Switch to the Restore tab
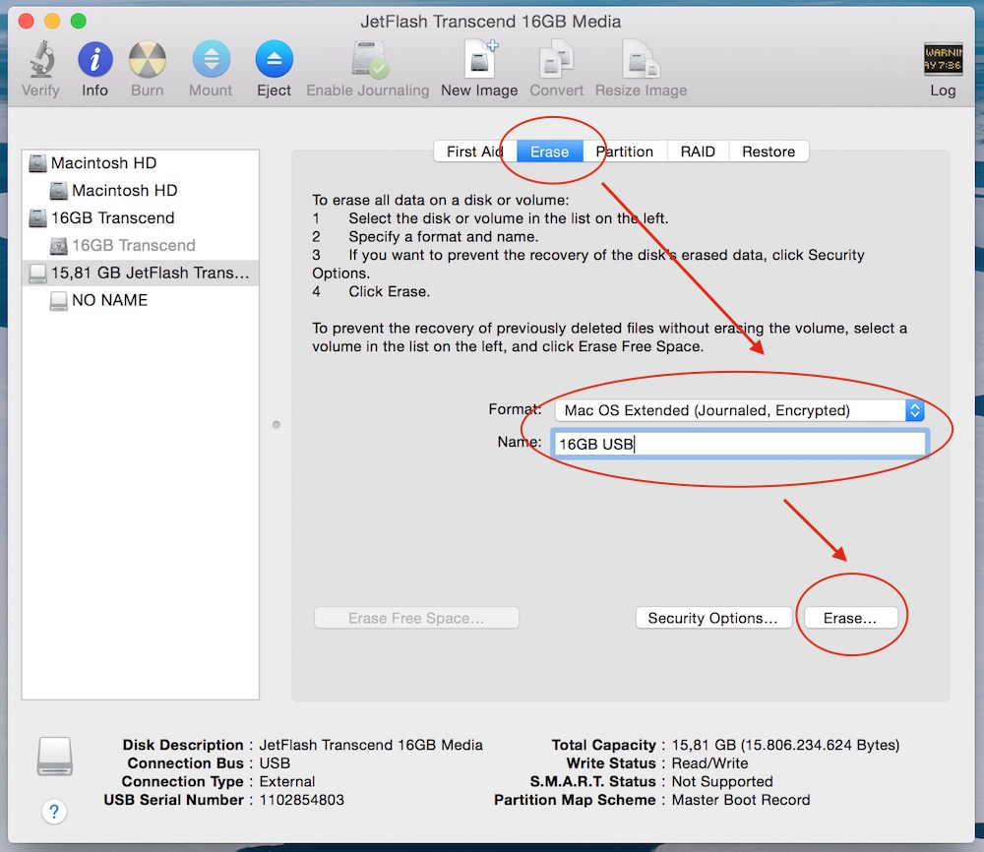 coord(769,152)
